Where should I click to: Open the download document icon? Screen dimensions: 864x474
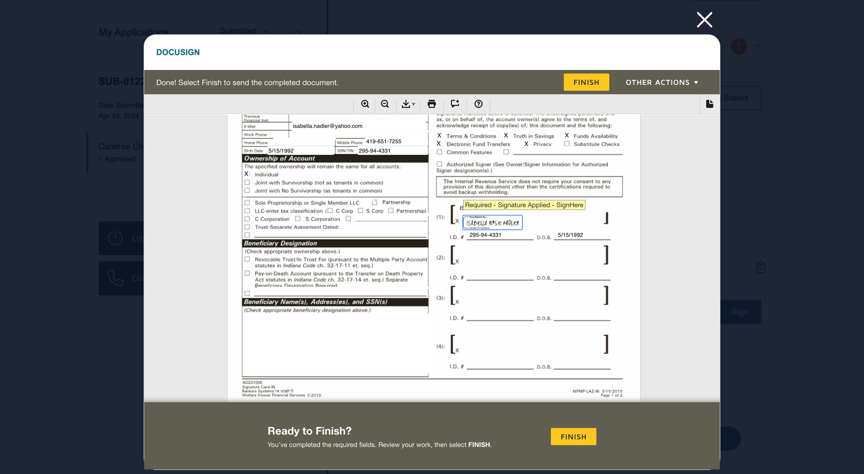406,104
